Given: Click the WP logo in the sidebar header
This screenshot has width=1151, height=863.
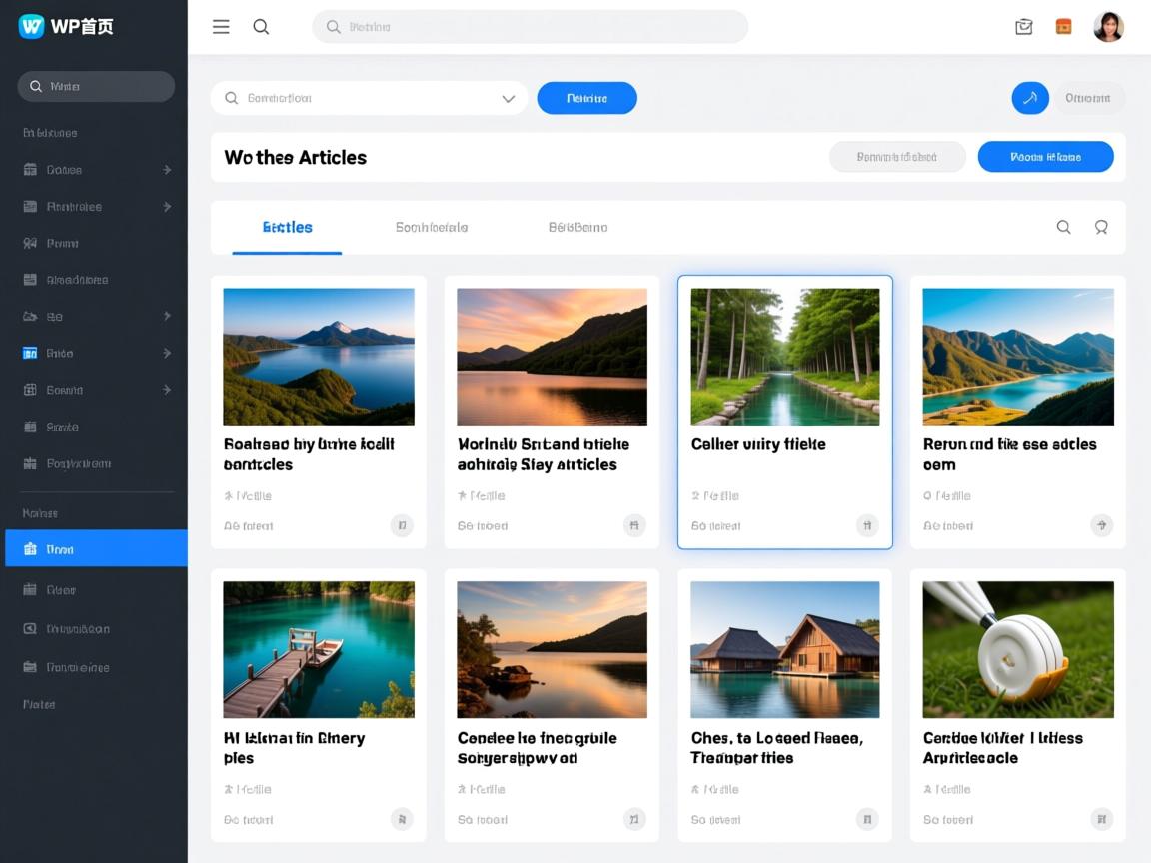Looking at the screenshot, I should click(x=32, y=26).
